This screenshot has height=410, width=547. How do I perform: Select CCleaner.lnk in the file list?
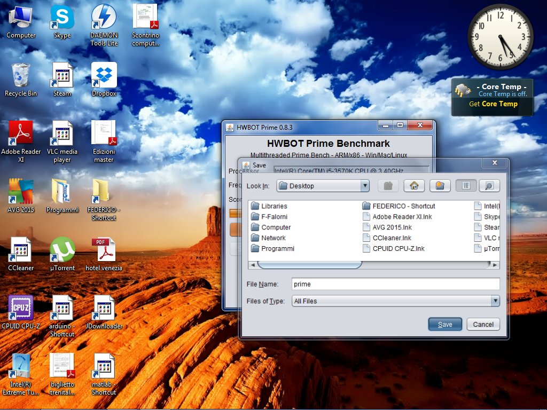[x=387, y=238]
